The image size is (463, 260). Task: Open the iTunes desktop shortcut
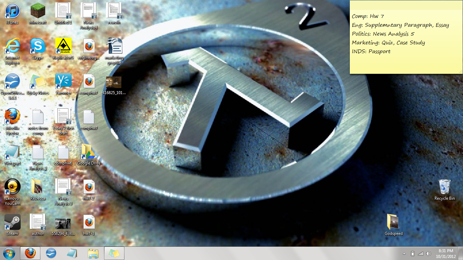tap(13, 11)
